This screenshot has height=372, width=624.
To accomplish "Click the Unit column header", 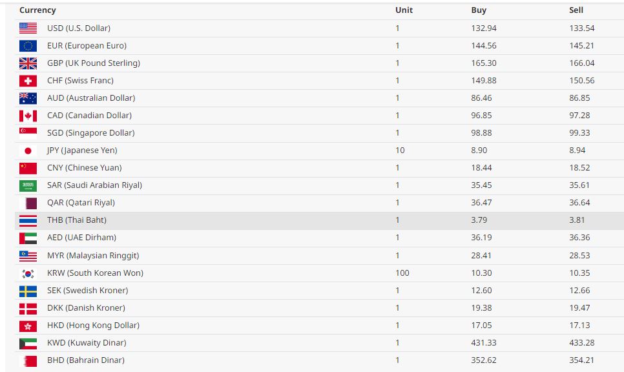I will (x=404, y=10).
